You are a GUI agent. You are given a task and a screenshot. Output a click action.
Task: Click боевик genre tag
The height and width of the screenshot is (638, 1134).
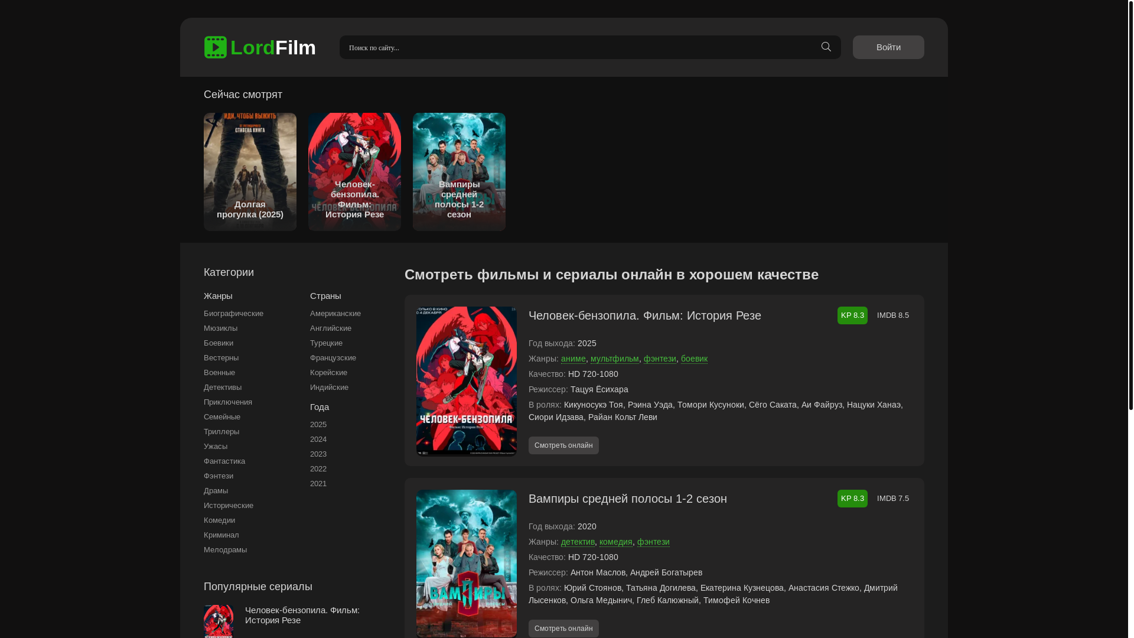click(694, 359)
